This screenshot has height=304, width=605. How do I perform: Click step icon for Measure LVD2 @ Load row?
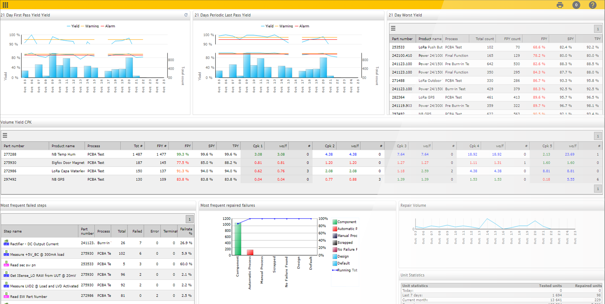pyautogui.click(x=6, y=285)
